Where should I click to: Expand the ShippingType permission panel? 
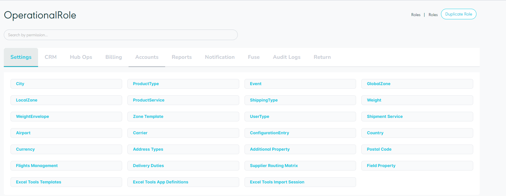(x=300, y=100)
